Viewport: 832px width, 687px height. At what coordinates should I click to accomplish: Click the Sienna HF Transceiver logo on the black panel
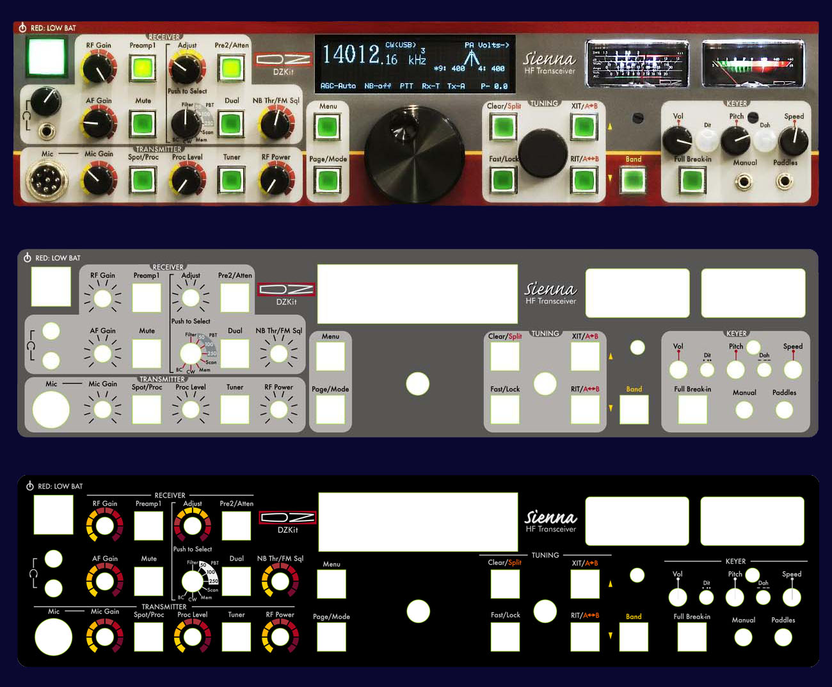[x=550, y=521]
